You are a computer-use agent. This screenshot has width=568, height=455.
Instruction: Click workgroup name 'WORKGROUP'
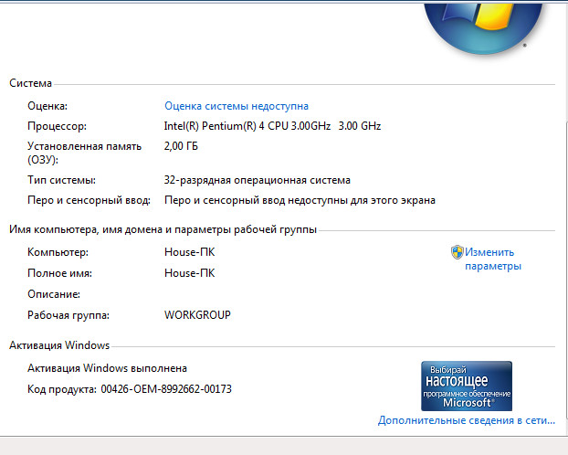pyautogui.click(x=197, y=315)
